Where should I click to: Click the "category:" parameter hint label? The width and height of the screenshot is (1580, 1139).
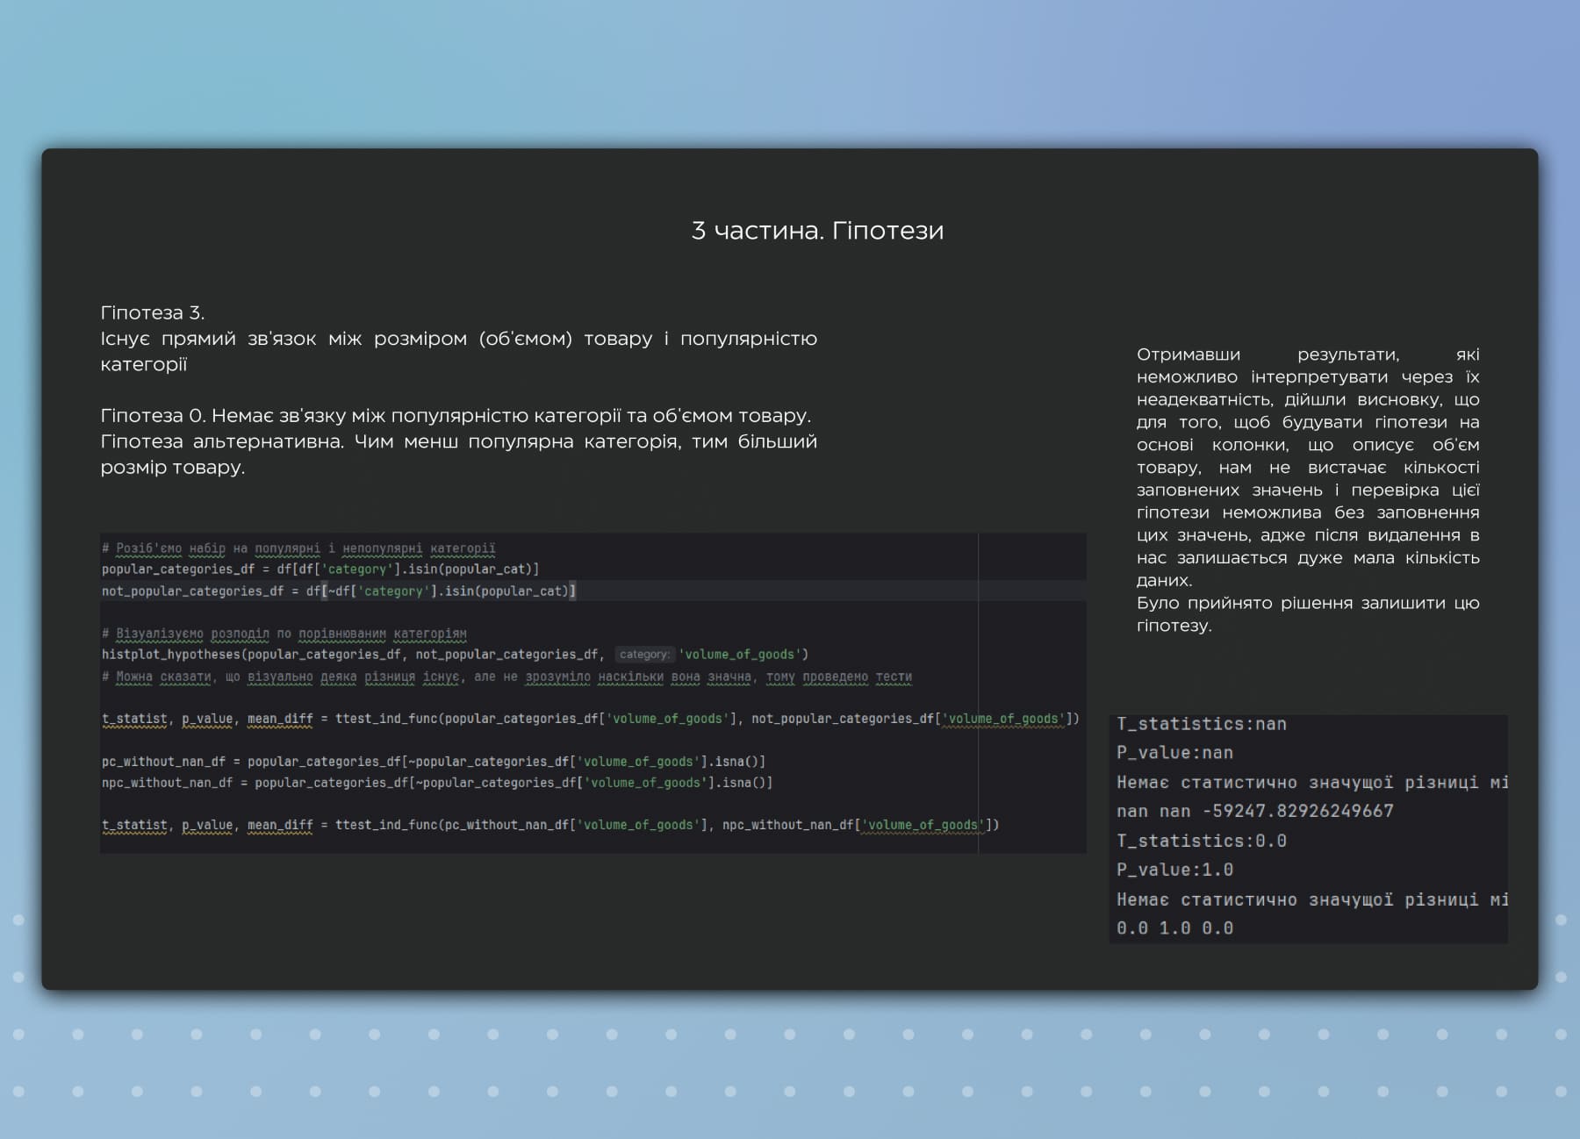pos(644,655)
